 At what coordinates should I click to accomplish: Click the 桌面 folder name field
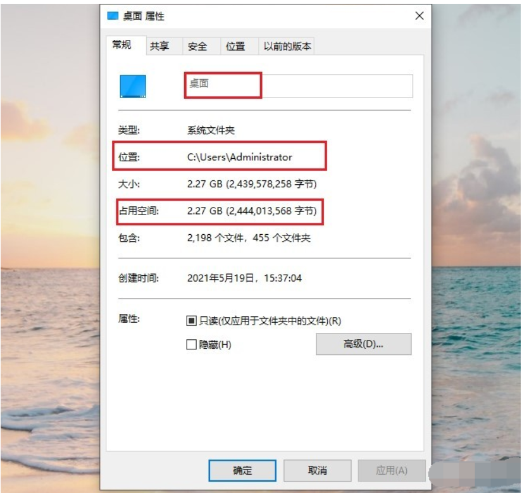tap(299, 86)
